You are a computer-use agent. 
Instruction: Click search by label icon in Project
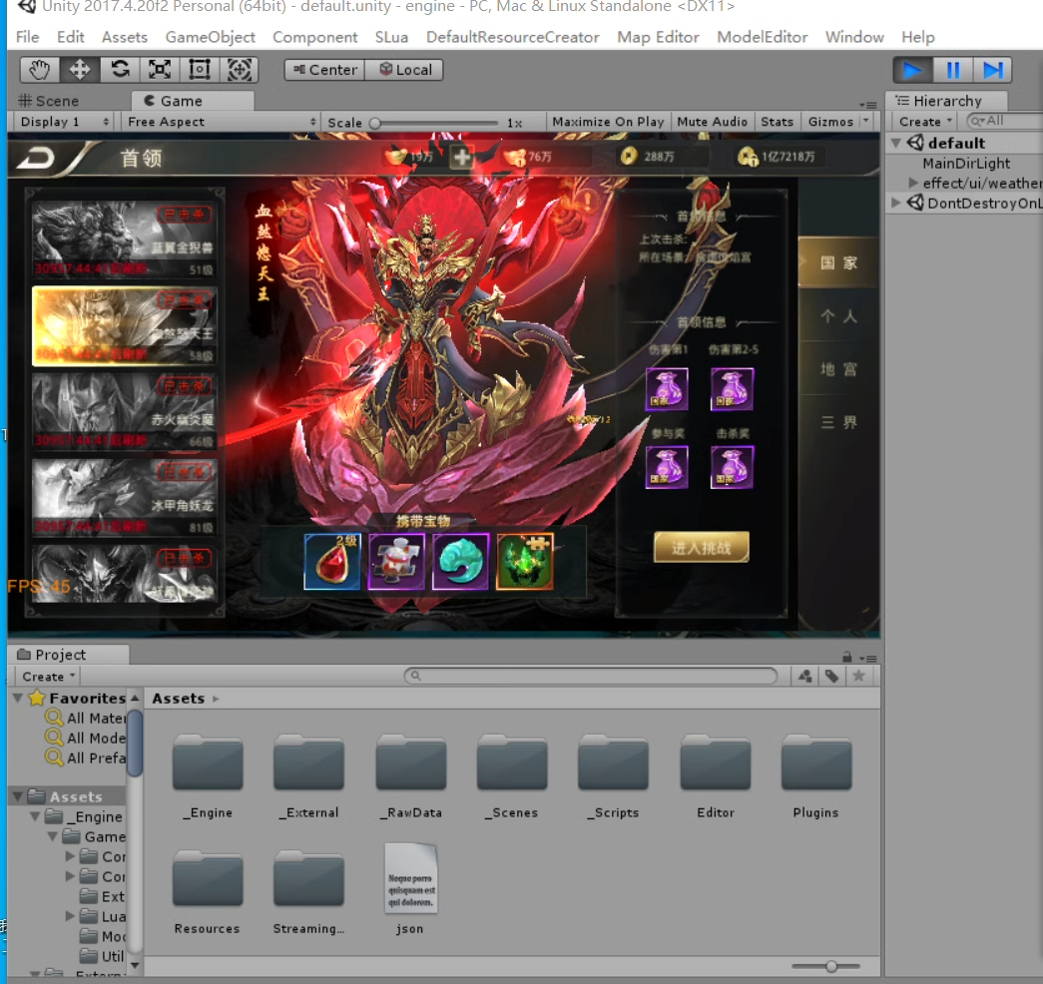point(831,677)
